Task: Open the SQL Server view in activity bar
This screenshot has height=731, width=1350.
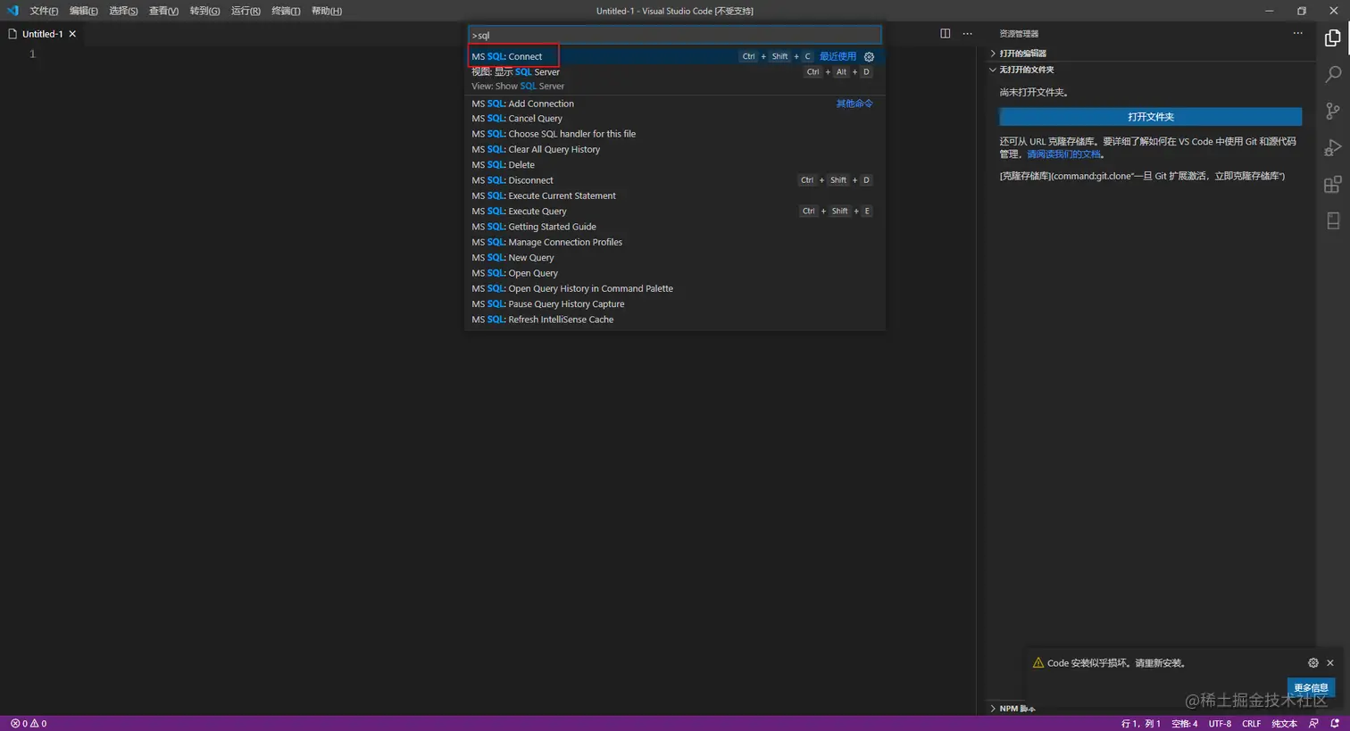Action: 1333,220
